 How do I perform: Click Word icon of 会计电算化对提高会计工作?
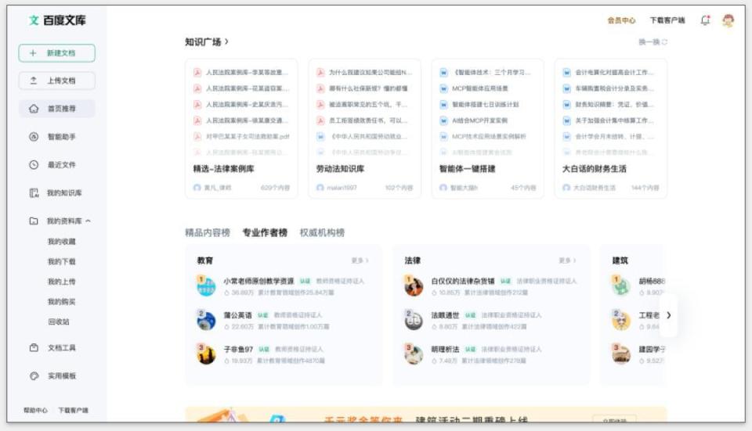[567, 72]
